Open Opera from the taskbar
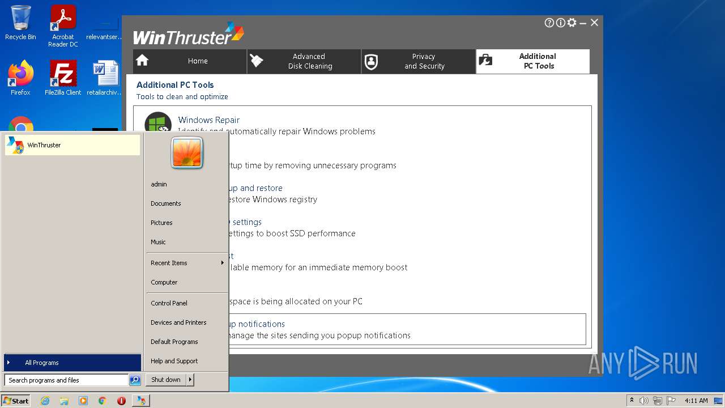725x408 pixels. 121,401
